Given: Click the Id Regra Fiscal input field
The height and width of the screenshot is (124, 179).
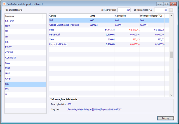Looking at the screenshot, I should (x=124, y=10).
